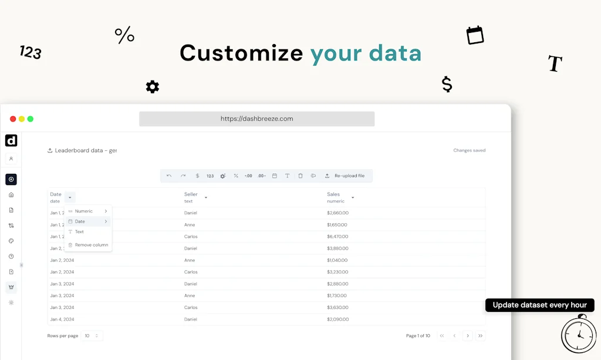601x360 pixels.
Task: Apply currency formatting with the dollar icon
Action: point(198,176)
